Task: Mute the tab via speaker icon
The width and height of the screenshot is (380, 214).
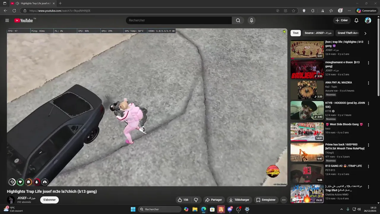Action: 18,3
